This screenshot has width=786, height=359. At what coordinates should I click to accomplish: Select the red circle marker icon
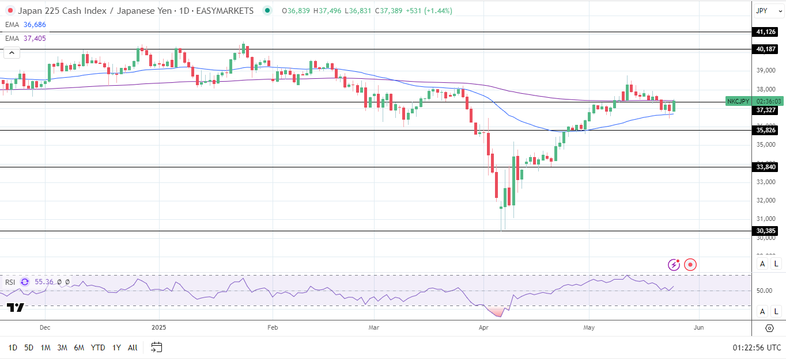(691, 265)
